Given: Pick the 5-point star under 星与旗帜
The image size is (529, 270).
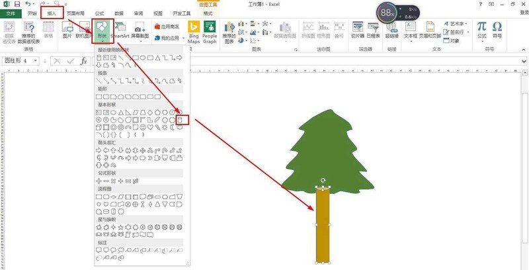Looking at the screenshot, I should tap(121, 227).
